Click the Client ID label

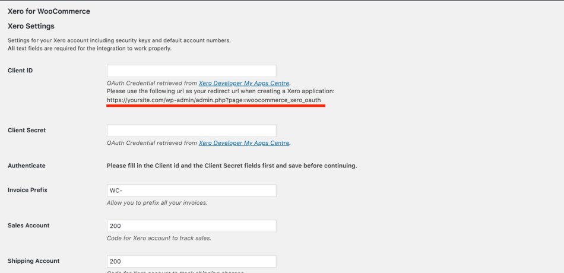click(20, 71)
